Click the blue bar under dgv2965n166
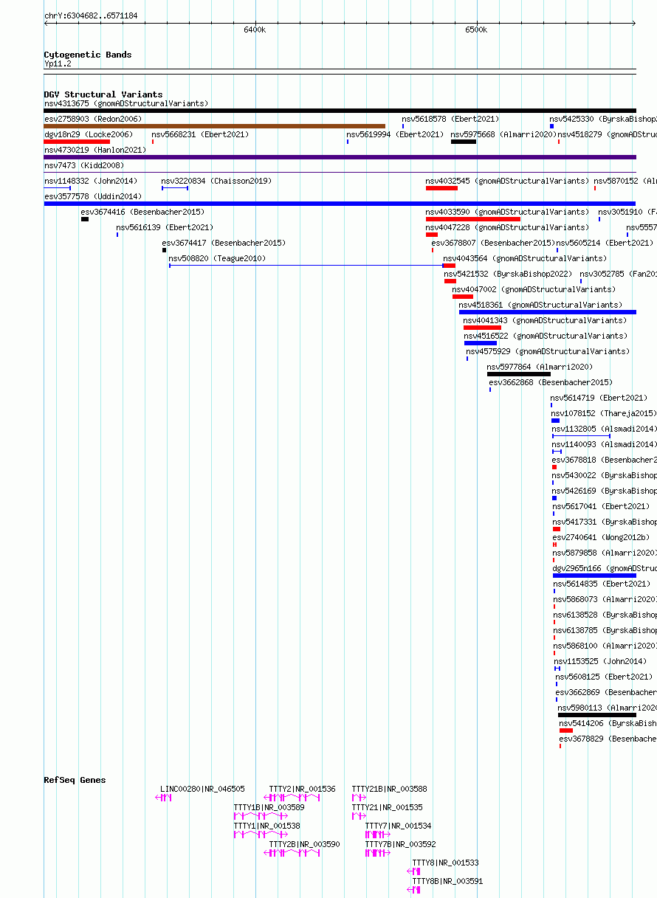This screenshot has width=657, height=898. [x=594, y=576]
